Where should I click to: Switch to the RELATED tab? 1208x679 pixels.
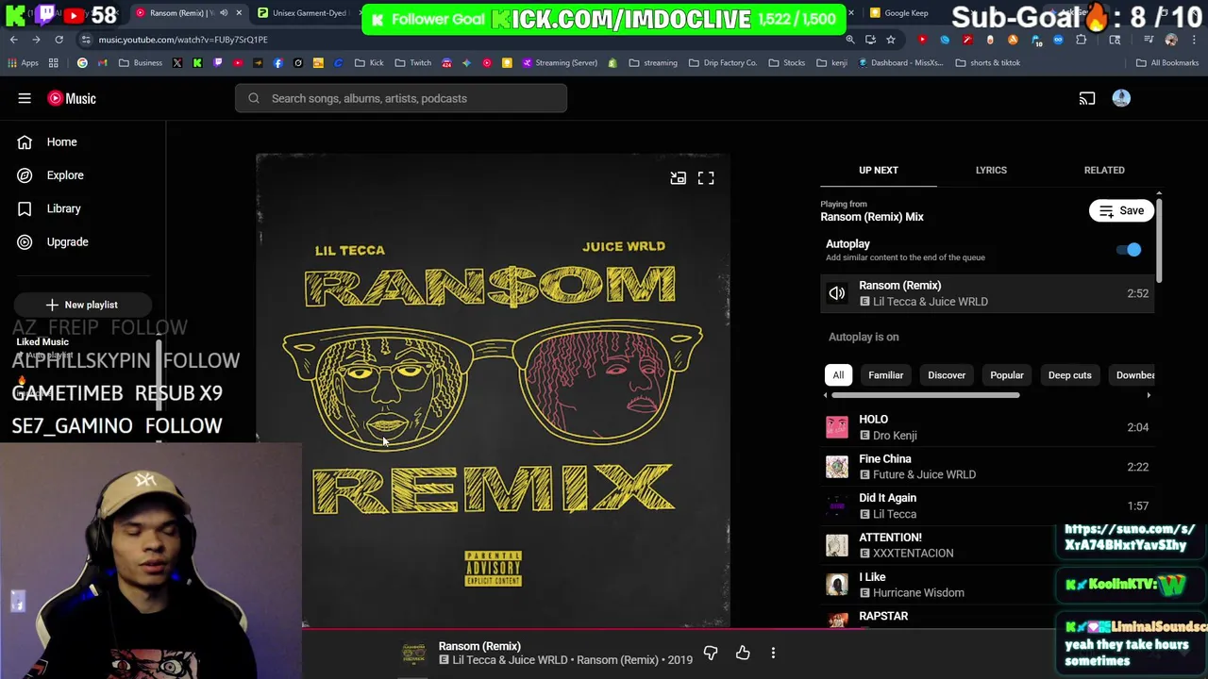1104,170
